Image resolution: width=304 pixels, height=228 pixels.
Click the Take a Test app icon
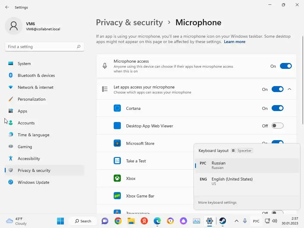pyautogui.click(x=117, y=161)
